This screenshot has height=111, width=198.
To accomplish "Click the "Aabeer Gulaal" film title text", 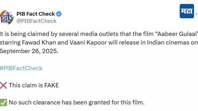I will (177, 34).
